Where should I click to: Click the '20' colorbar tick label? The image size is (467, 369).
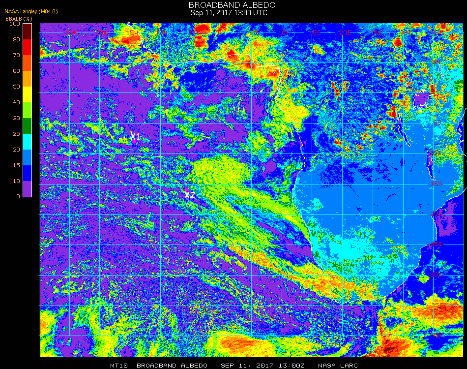pyautogui.click(x=16, y=150)
